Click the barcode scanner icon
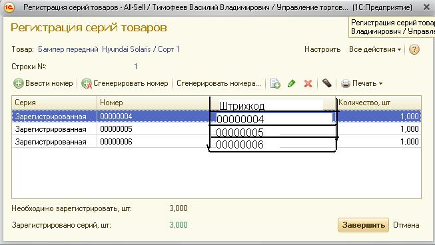Image resolution: width=435 pixels, height=245 pixels. [327, 83]
